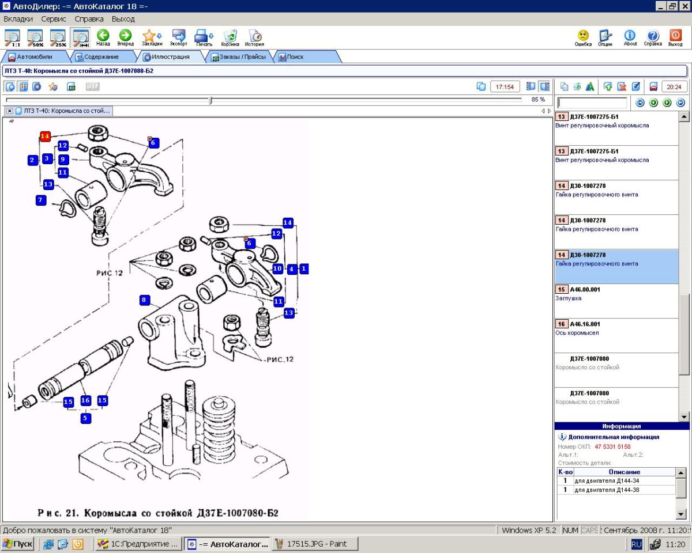
Task: Toggle the right-side parts list layout button
Action: click(x=544, y=86)
